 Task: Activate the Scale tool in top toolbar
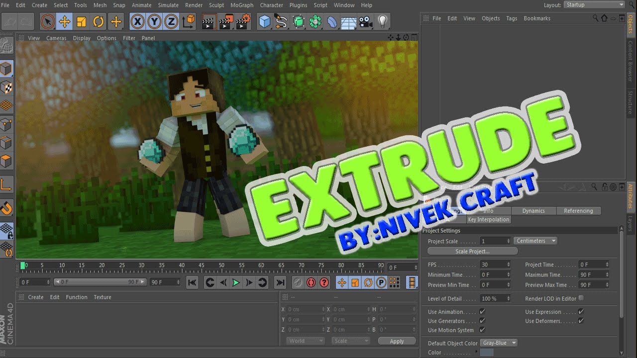(x=82, y=21)
